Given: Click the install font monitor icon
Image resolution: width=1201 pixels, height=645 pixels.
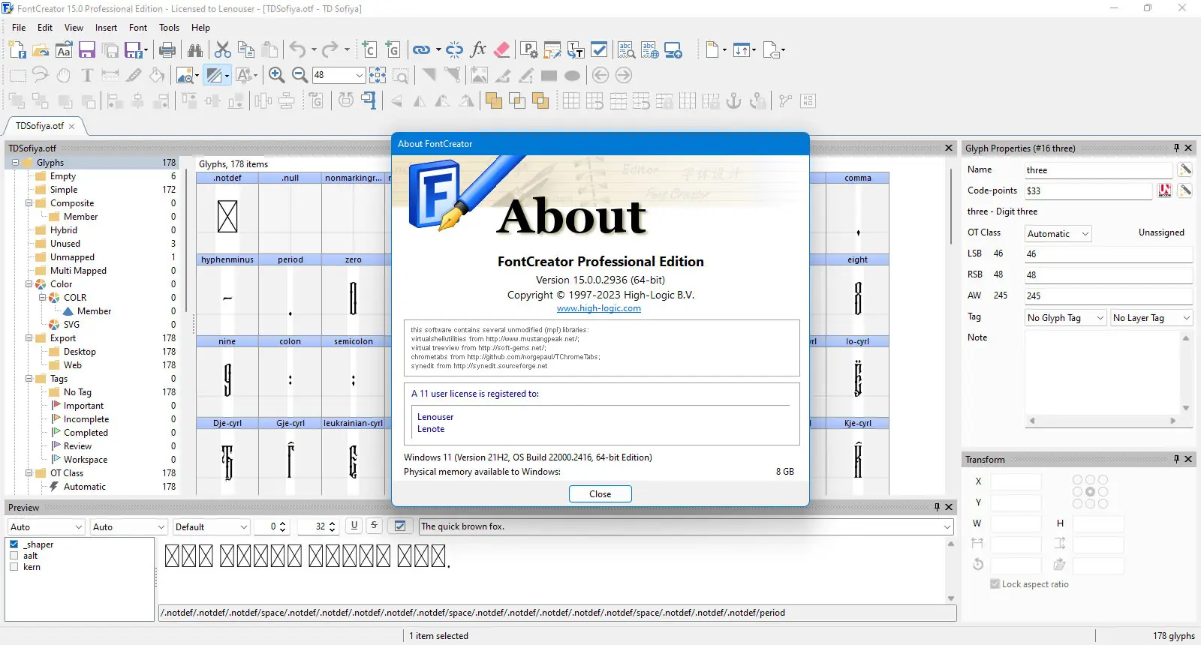Looking at the screenshot, I should (x=673, y=50).
